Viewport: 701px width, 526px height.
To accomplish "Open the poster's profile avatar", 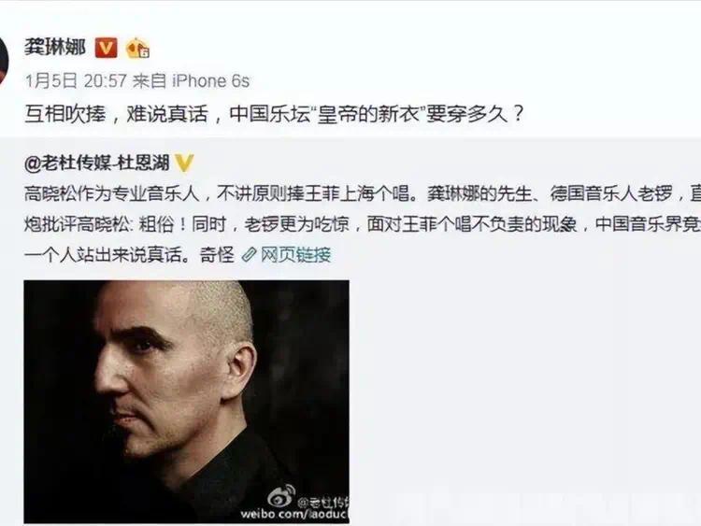I will click(x=4, y=61).
